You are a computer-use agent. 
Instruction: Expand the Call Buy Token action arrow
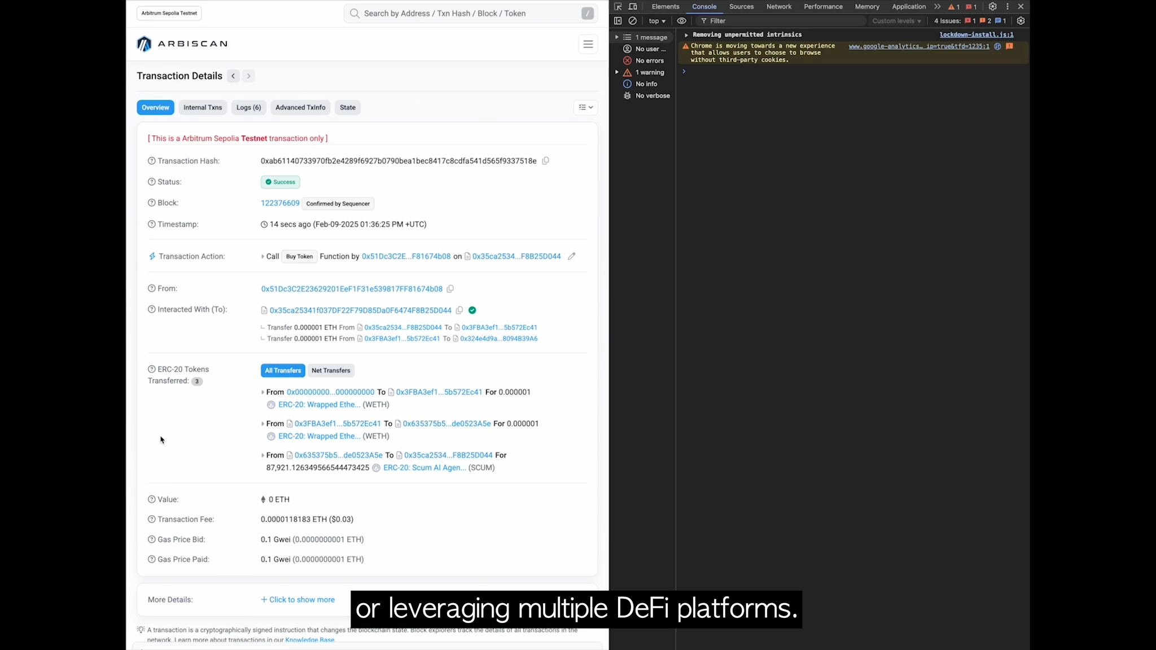[x=262, y=257]
